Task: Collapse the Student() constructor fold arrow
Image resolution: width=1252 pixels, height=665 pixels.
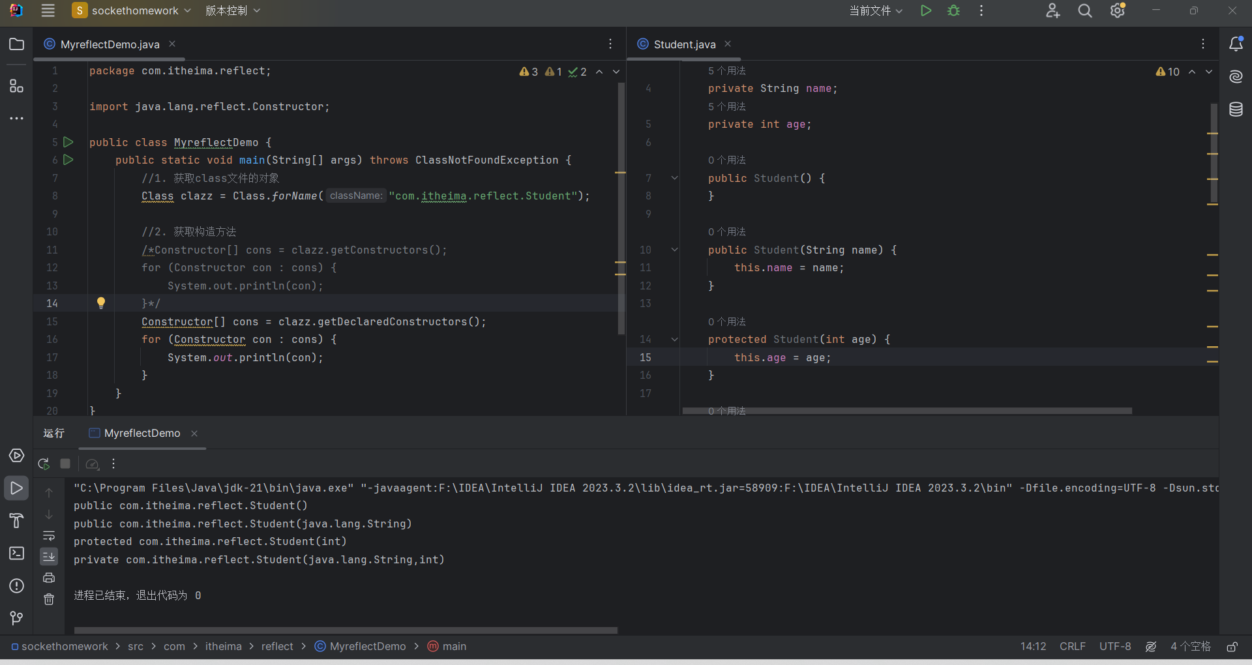Action: [674, 178]
